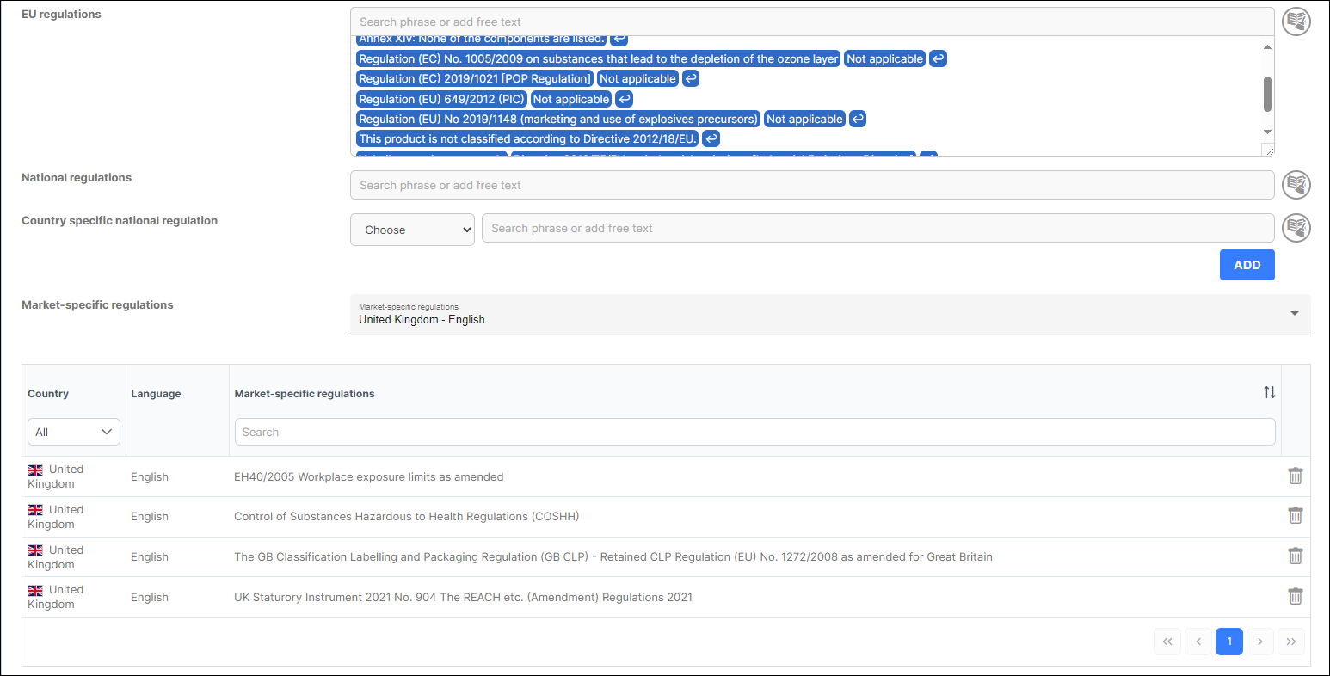Delete the UK Statutory Instrument 2021 row
This screenshot has height=676, width=1330.
[x=1295, y=596]
